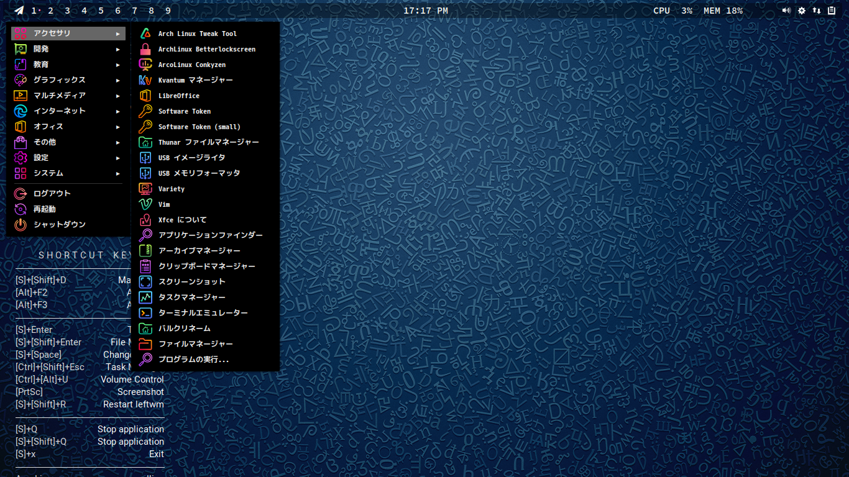
Task: Open the 開発 category label
Action: 41,49
